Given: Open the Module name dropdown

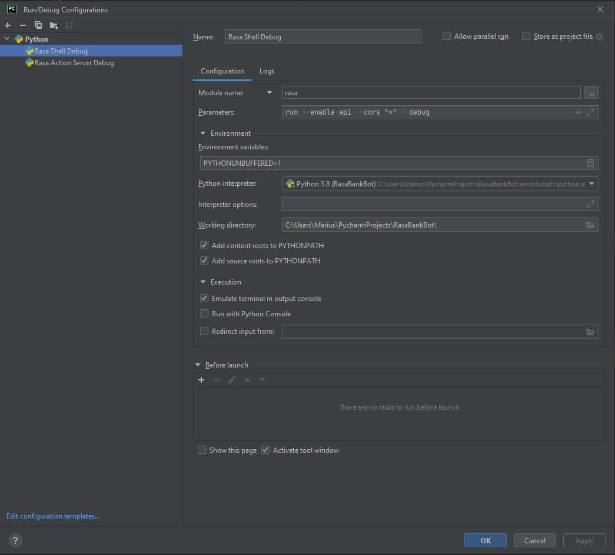Looking at the screenshot, I should (x=269, y=92).
